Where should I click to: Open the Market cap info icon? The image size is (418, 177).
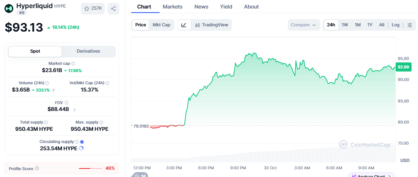pos(73,64)
